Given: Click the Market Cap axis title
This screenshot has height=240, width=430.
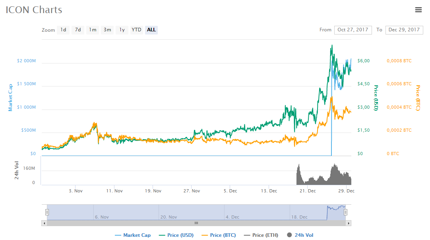Looking at the screenshot, I should tap(10, 98).
